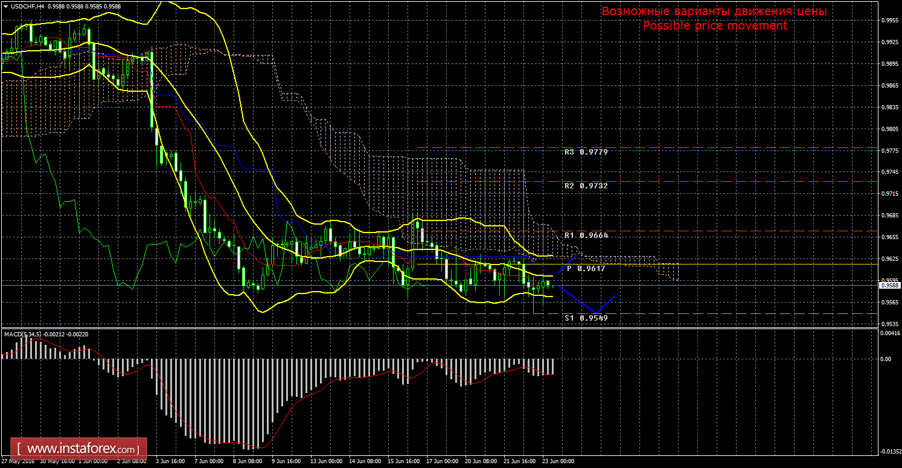Click the R3 0.9779 resistance label
Viewport: 902px width, 468px height.
(586, 152)
